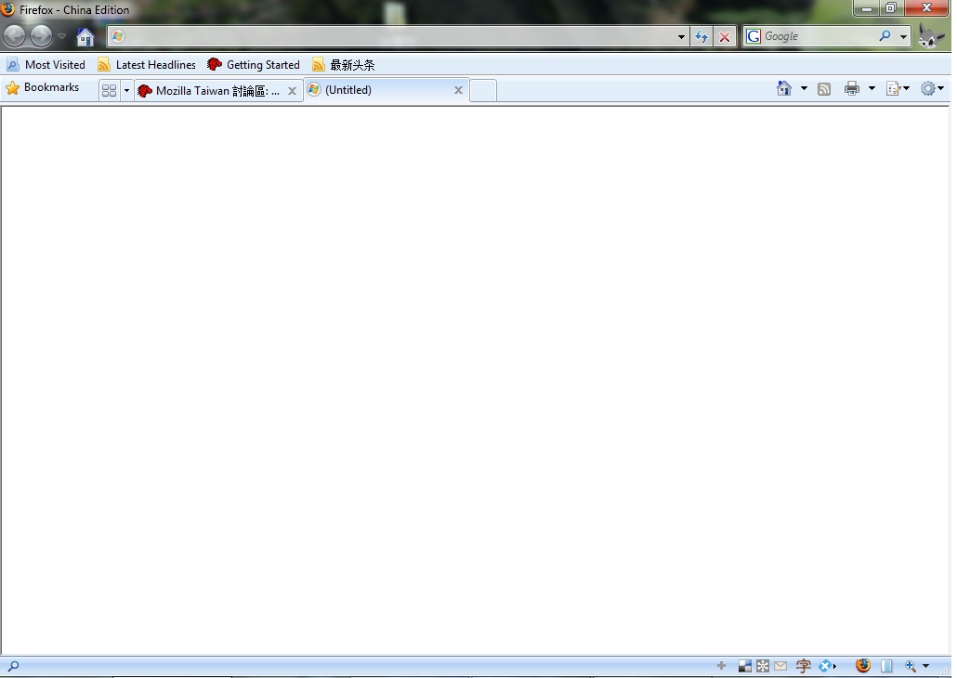Click the checkered square status bar icon
The width and height of the screenshot is (957, 678).
[x=744, y=666]
